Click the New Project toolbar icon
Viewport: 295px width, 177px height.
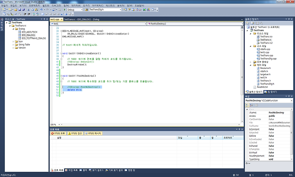click(x=4, y=9)
